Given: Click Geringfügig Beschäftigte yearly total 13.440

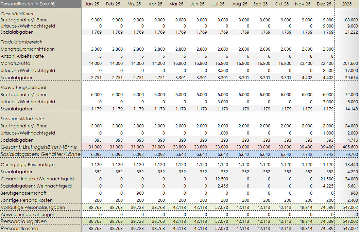Looking at the screenshot, I should click(351, 165).
